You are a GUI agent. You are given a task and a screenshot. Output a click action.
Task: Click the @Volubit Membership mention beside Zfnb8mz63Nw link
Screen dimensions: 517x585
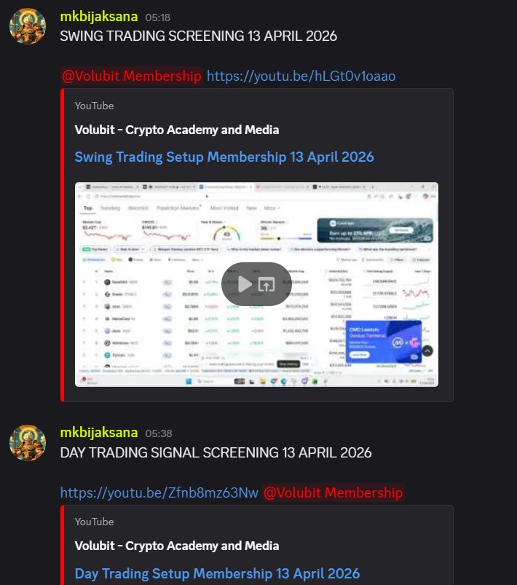click(333, 492)
